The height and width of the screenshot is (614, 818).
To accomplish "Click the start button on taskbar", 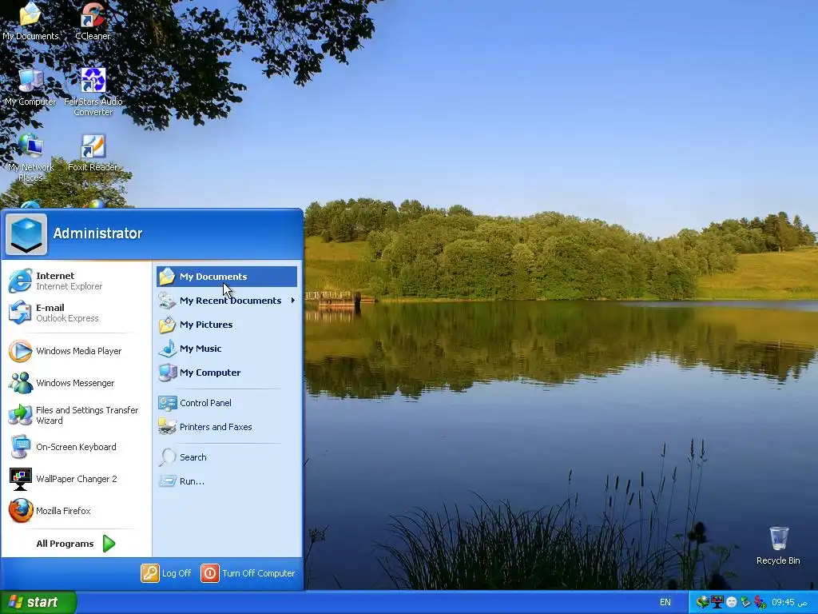I will [x=38, y=602].
